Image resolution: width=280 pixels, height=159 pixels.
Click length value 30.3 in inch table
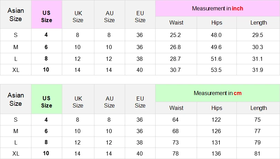pyautogui.click(x=258, y=47)
